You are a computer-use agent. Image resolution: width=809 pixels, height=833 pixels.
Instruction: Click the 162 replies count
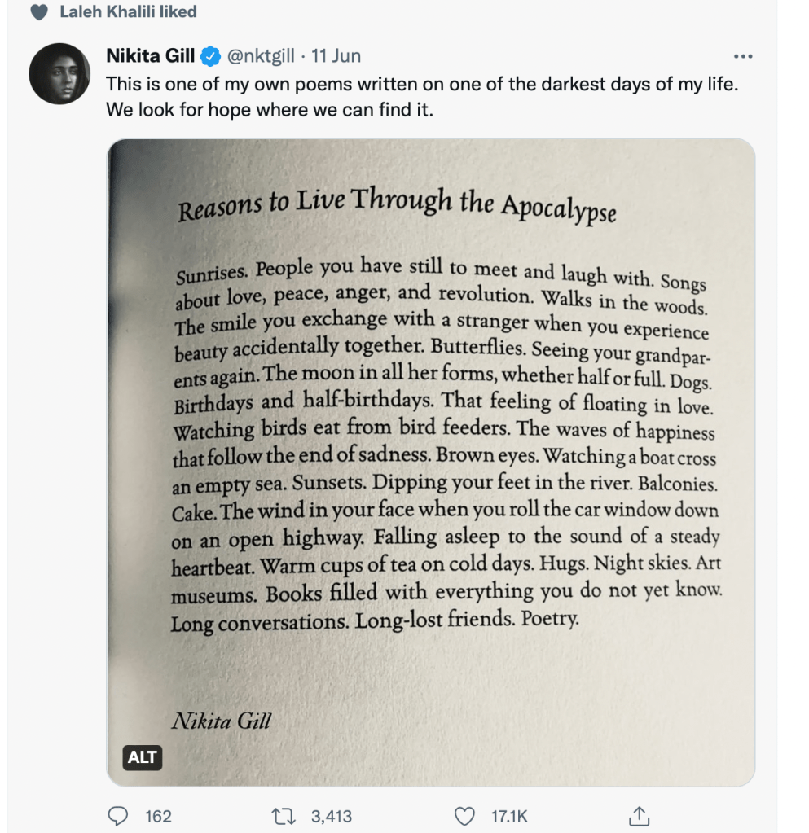tap(157, 816)
